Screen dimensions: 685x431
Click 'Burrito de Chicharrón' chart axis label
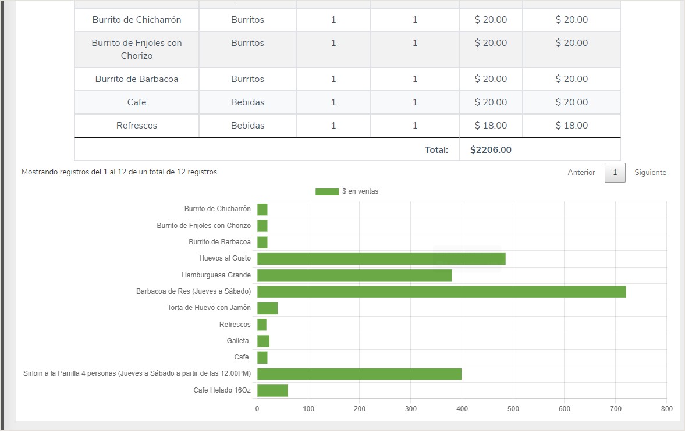[218, 209]
